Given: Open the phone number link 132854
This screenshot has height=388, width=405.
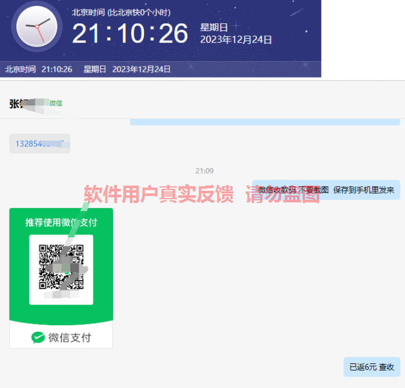Looking at the screenshot, I should coord(40,144).
